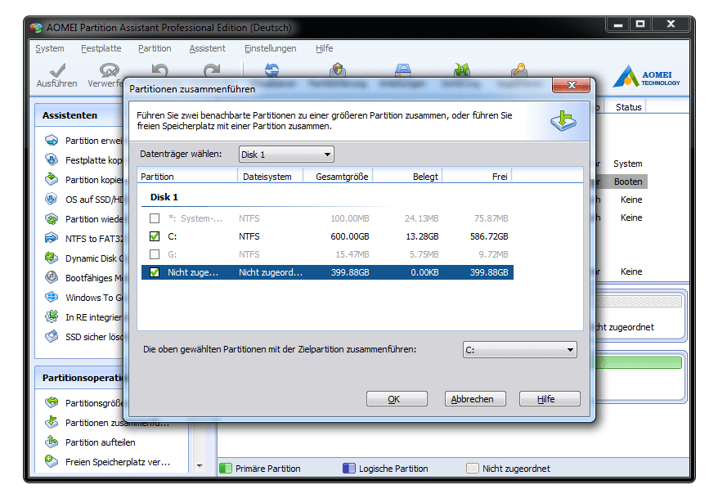The image size is (718, 498).
Task: Click the blue reload toolbar icon
Action: pos(271,70)
